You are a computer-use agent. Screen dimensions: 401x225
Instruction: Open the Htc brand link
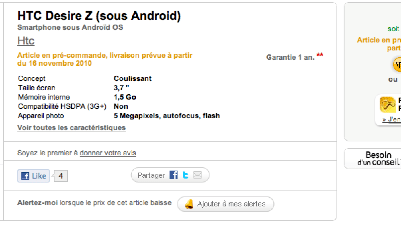(x=26, y=41)
